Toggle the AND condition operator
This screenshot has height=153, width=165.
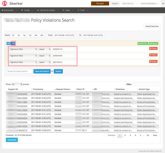point(9,43)
